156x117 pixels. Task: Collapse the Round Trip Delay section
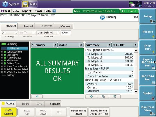119,80
